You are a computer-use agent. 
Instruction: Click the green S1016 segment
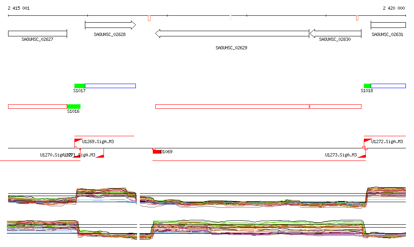[x=74, y=106]
